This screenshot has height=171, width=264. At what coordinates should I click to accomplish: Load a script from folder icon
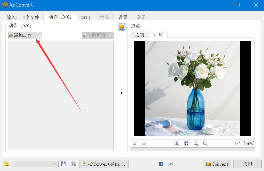point(6,164)
